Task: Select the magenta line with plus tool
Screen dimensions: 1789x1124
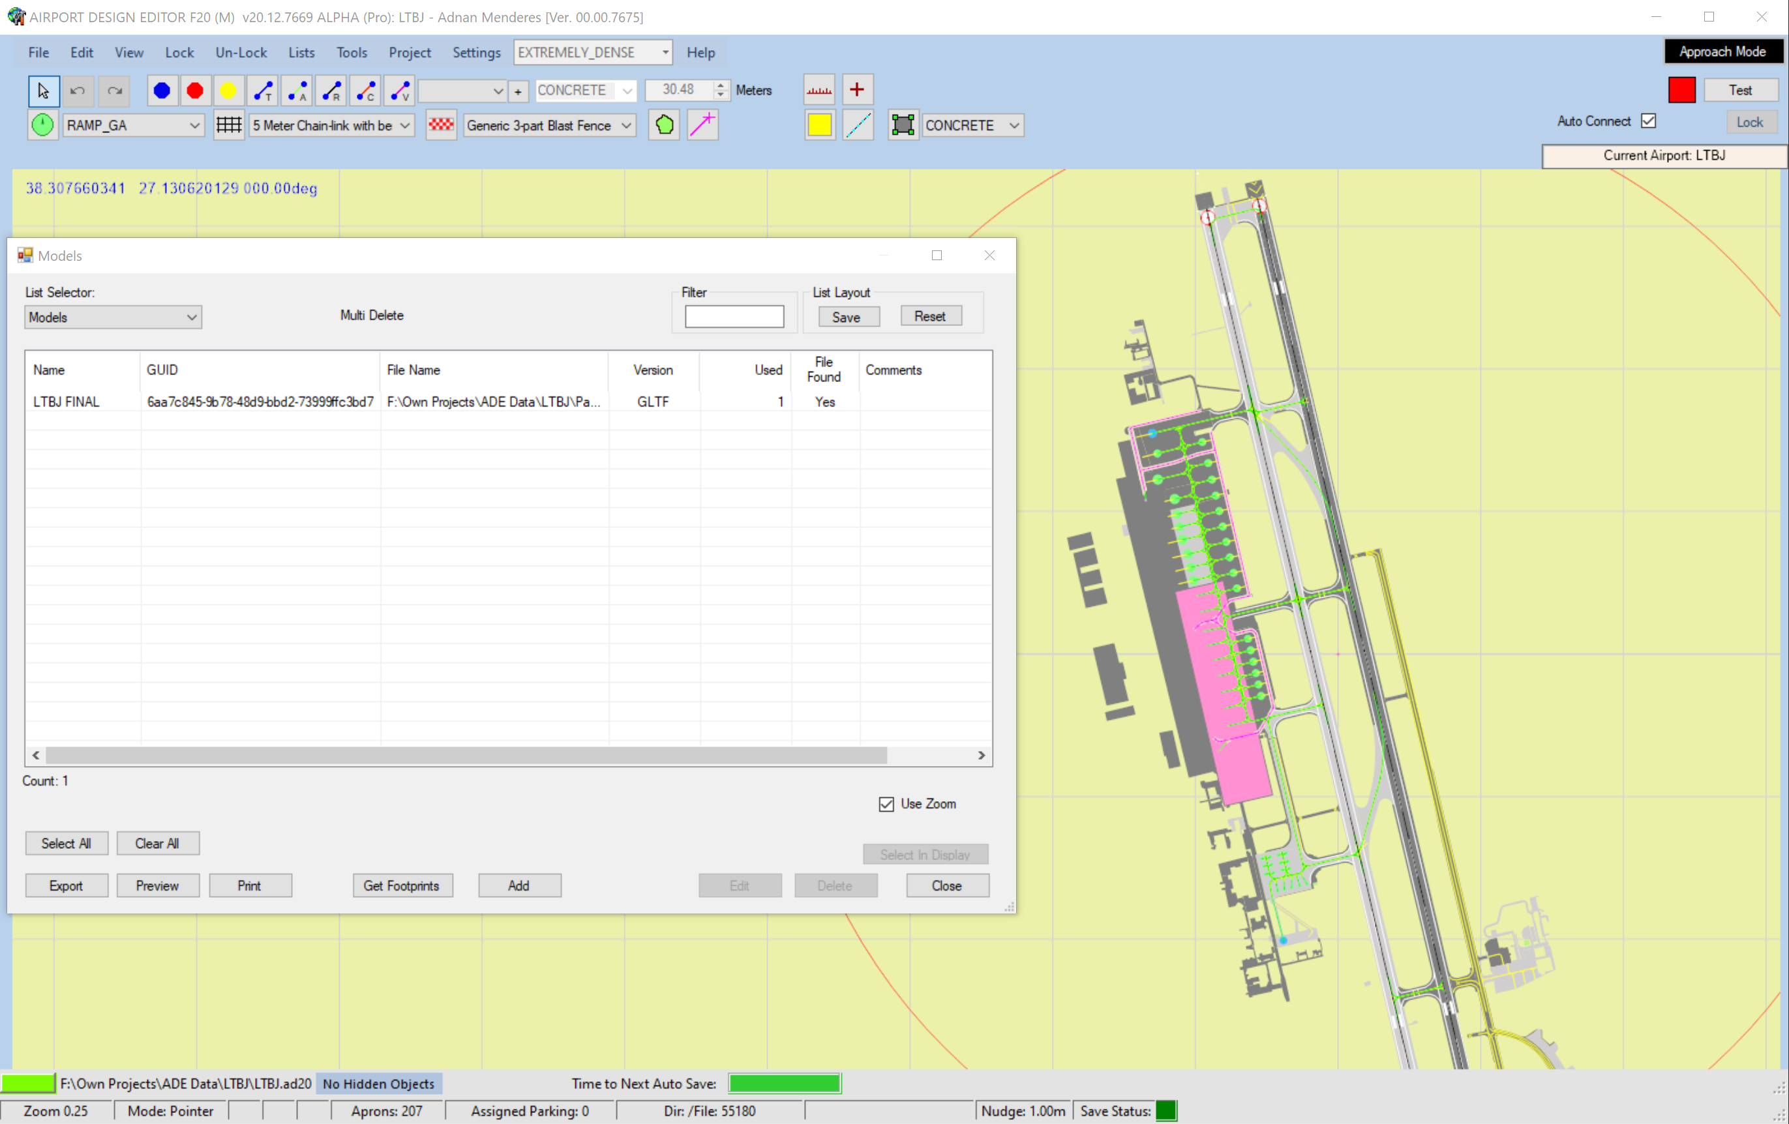Action: pos(702,125)
